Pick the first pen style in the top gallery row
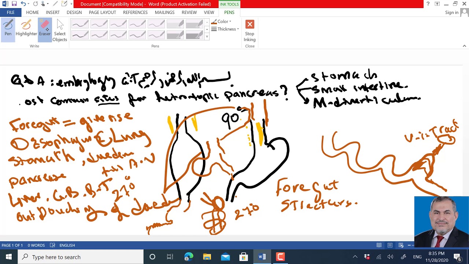 pyautogui.click(x=80, y=24)
